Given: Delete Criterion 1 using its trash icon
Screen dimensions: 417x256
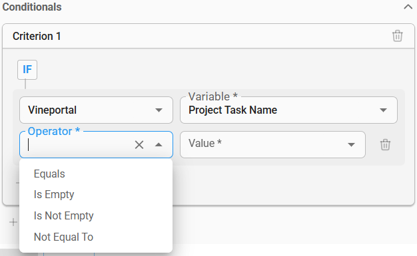Looking at the screenshot, I should pos(397,36).
